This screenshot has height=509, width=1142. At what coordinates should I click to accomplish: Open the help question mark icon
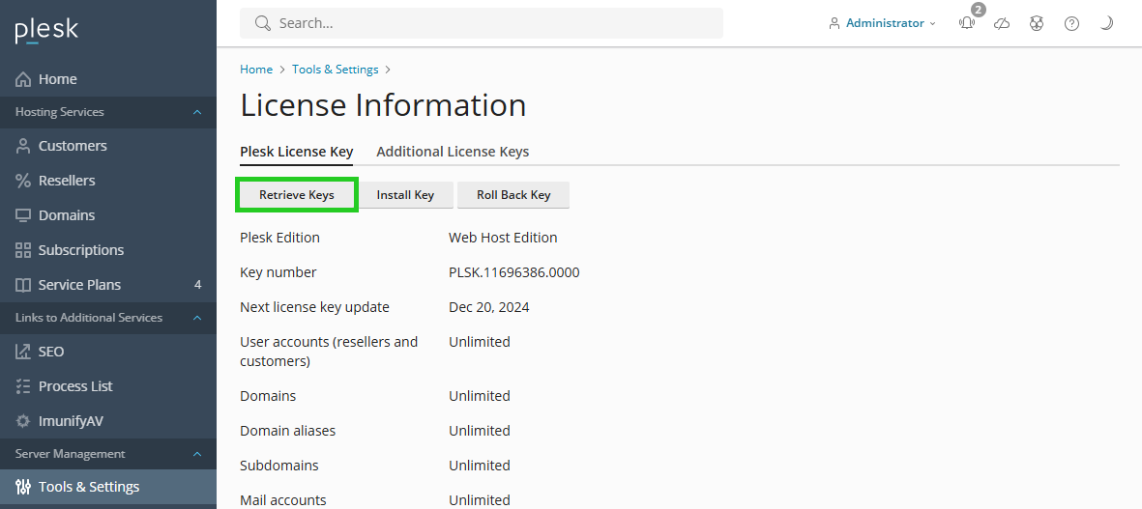click(1071, 23)
